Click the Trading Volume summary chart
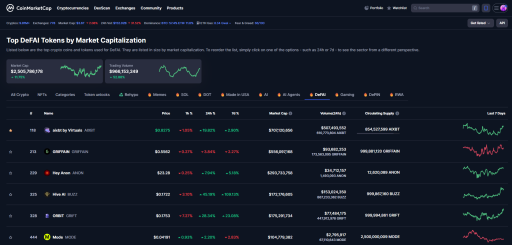This screenshot has width=512, height=245. (x=179, y=71)
